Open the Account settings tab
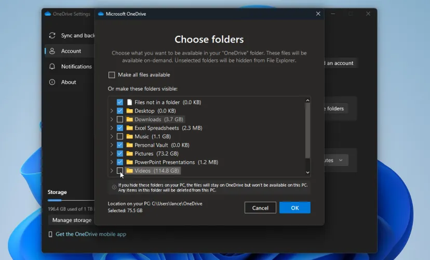430x260 pixels. coord(71,51)
